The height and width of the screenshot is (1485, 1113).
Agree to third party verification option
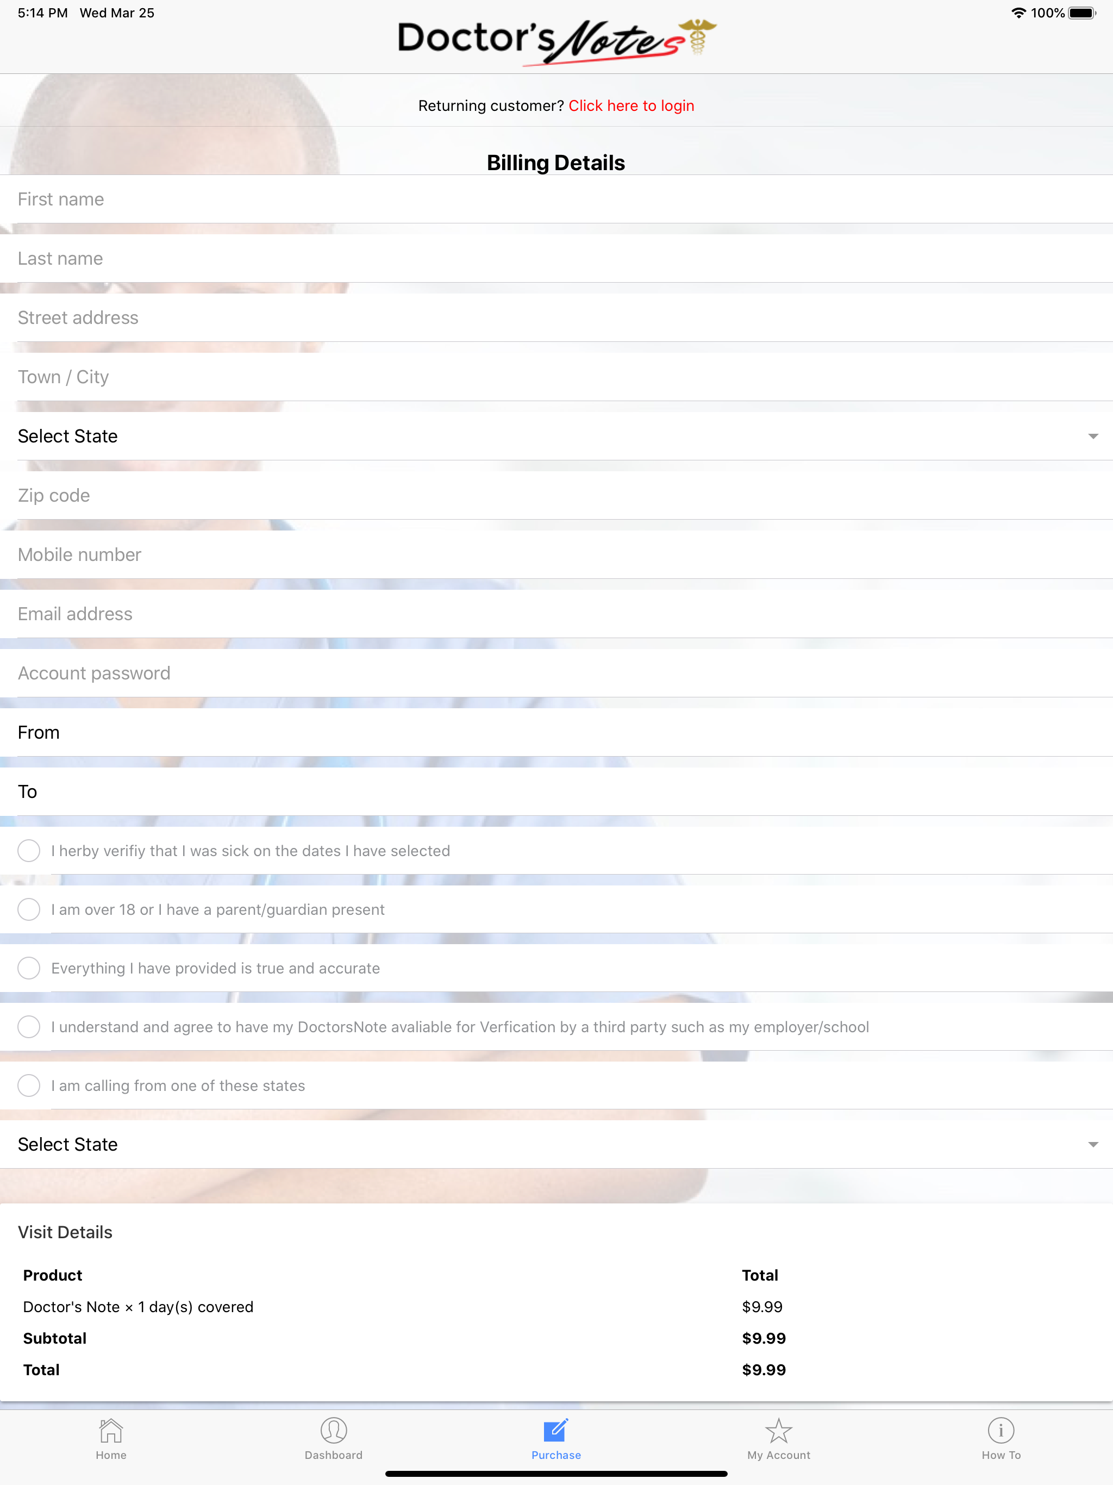[29, 1026]
